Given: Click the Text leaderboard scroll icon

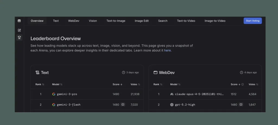Looking at the screenshot, I should (x=37, y=73).
